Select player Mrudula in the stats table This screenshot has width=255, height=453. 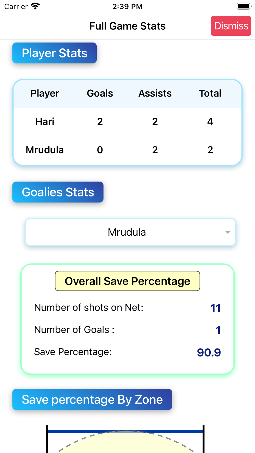(x=45, y=150)
